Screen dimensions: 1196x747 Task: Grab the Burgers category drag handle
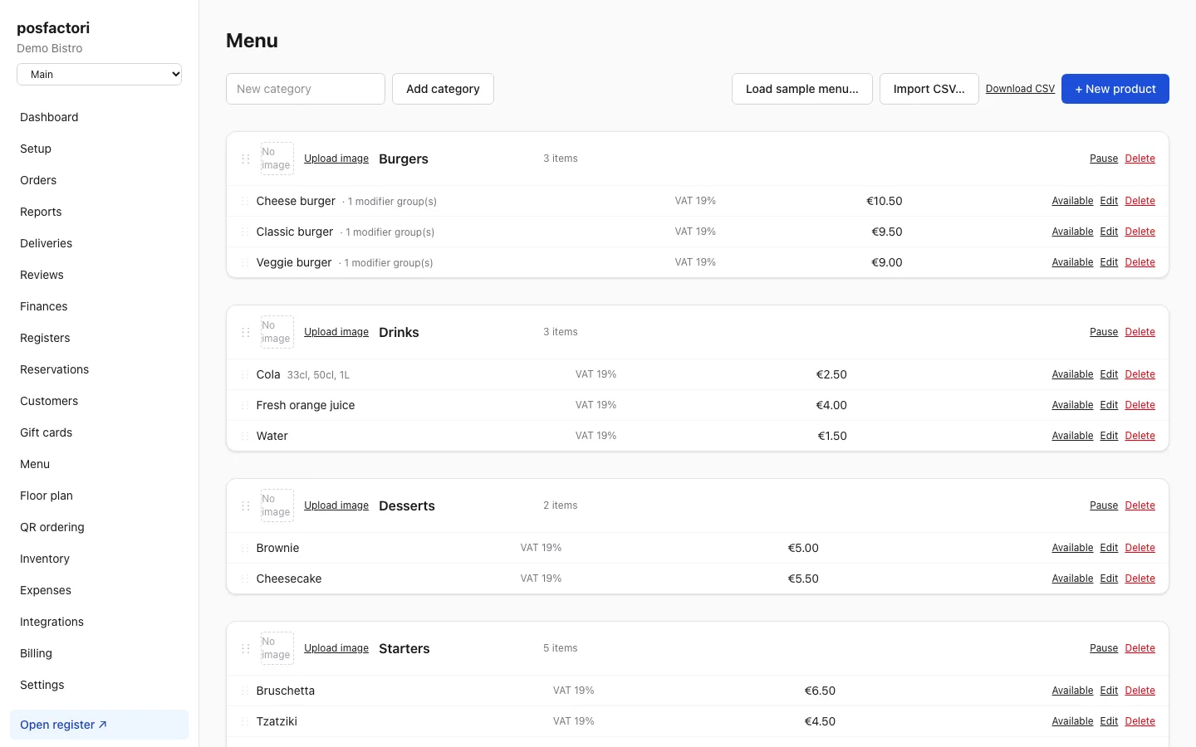pyautogui.click(x=245, y=159)
